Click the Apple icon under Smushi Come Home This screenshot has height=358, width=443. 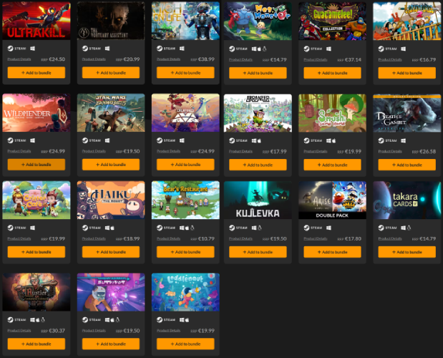point(334,140)
